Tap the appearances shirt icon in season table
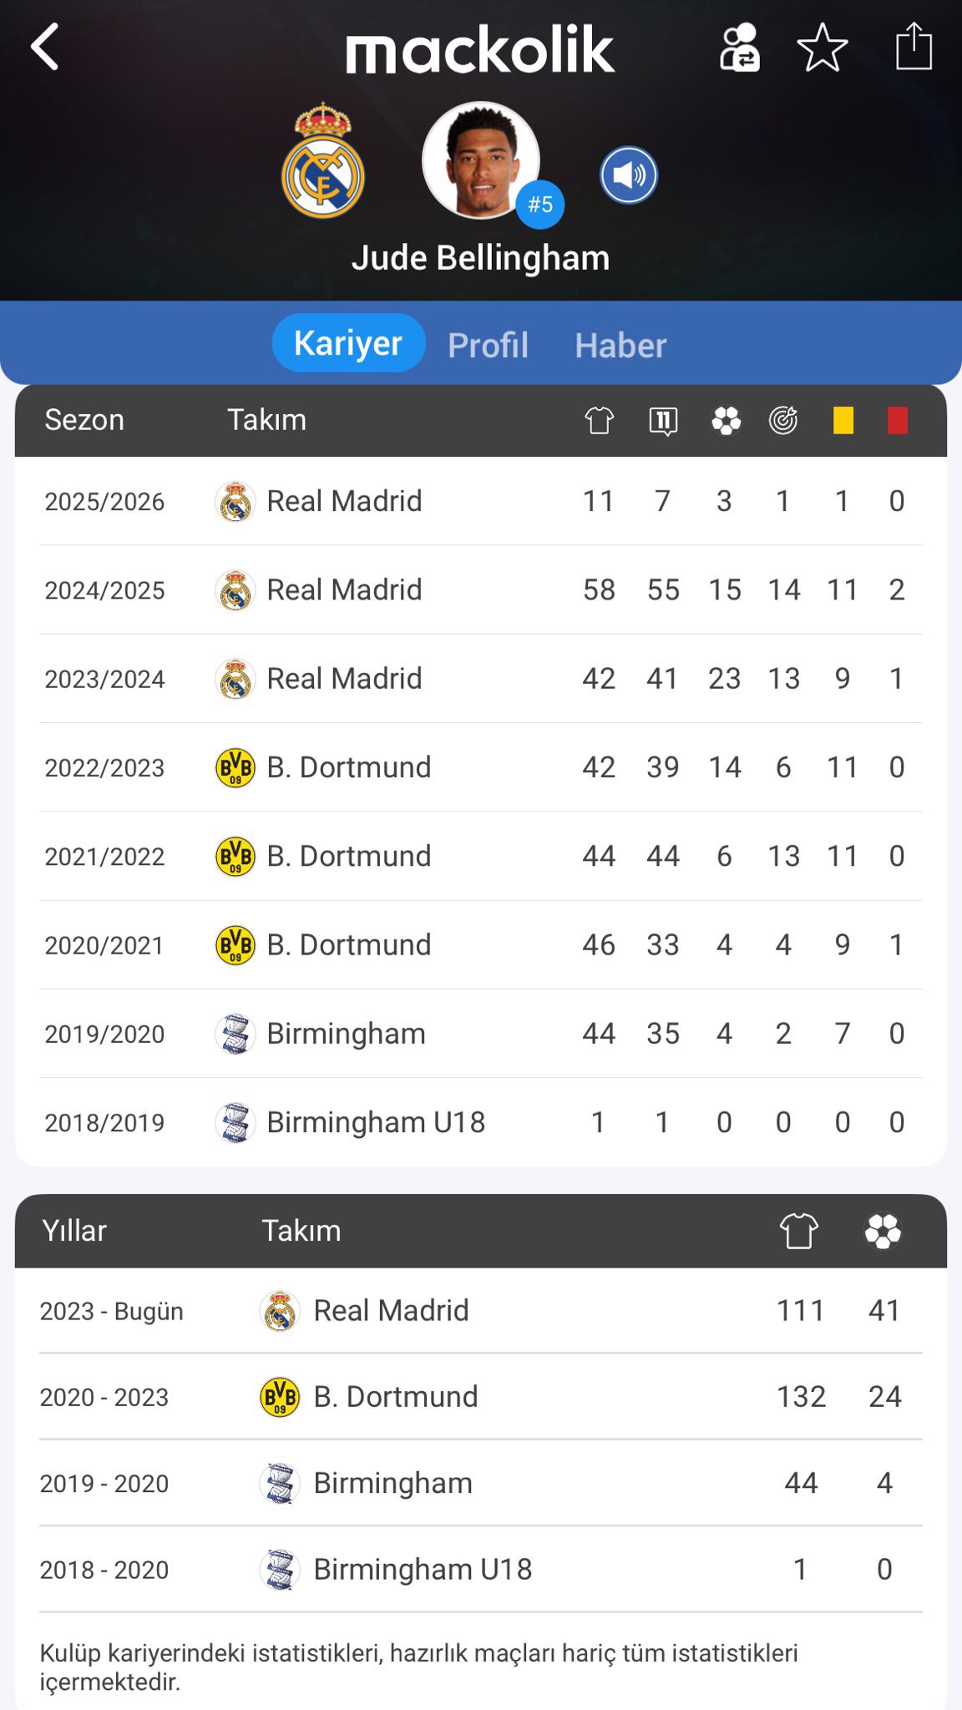Image resolution: width=962 pixels, height=1710 pixels. (599, 420)
